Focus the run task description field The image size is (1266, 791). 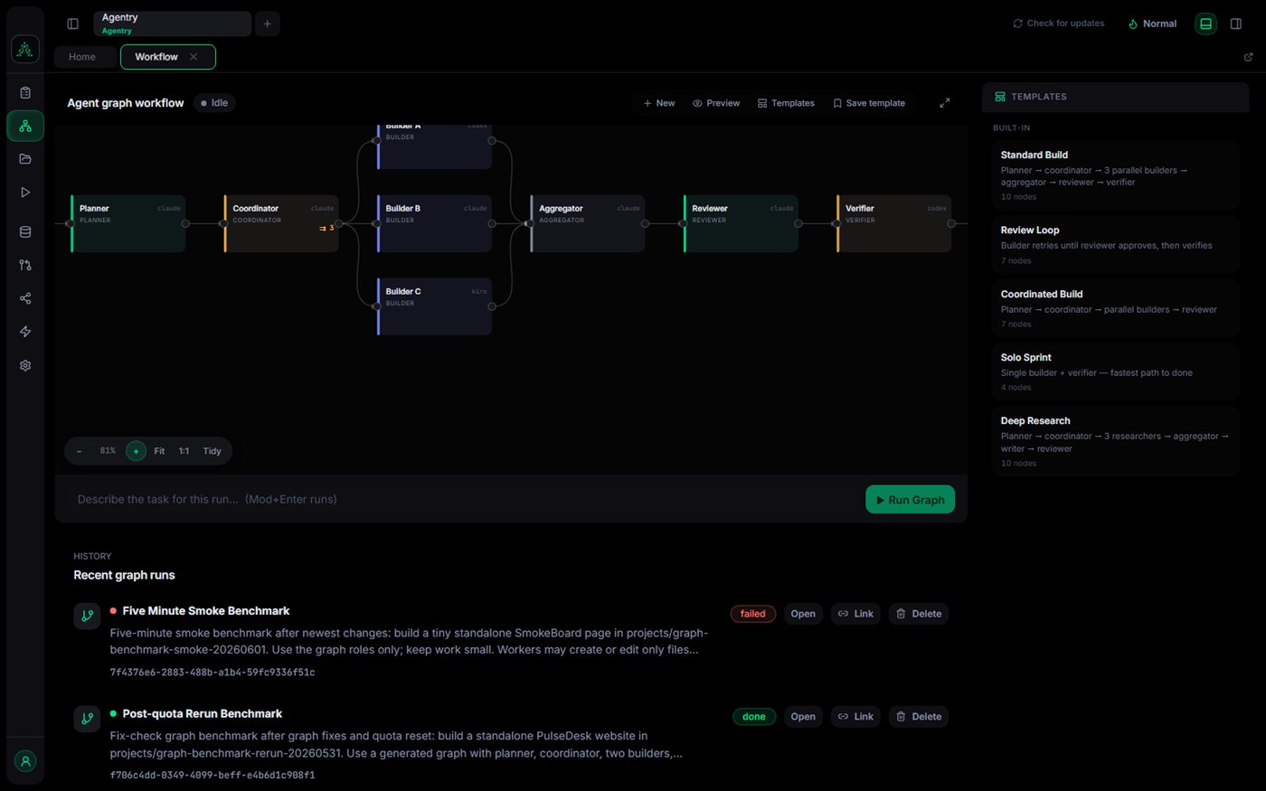[x=461, y=499]
